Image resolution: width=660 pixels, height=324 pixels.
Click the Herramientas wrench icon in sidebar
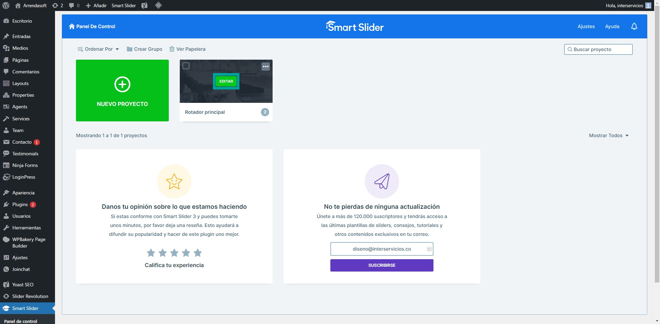(x=6, y=228)
